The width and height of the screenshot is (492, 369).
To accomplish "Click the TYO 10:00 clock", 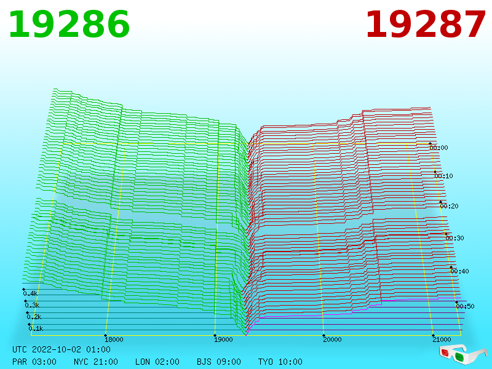I will click(280, 362).
